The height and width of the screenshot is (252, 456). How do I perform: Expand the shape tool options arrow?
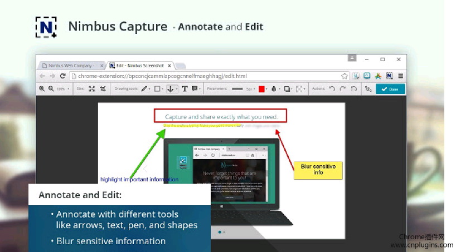click(162, 89)
